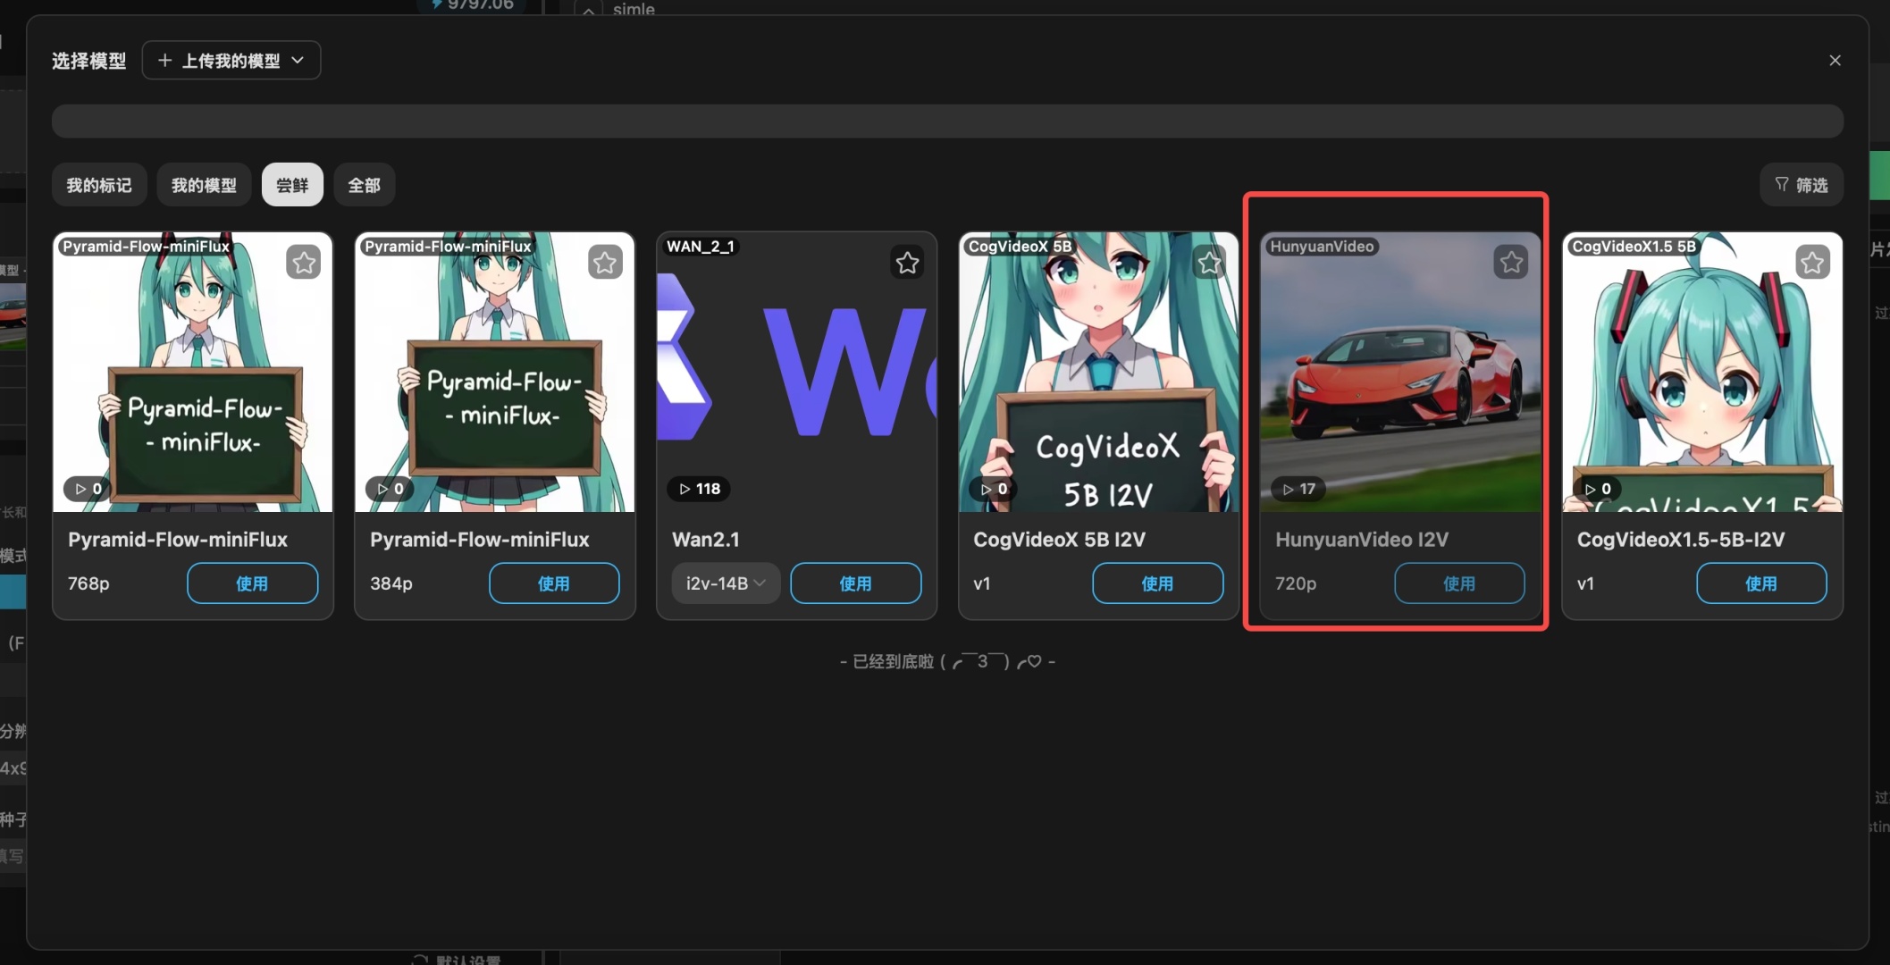This screenshot has width=1890, height=965.
Task: Expand the i2v-14B version dropdown on Wan2.1
Action: (726, 583)
